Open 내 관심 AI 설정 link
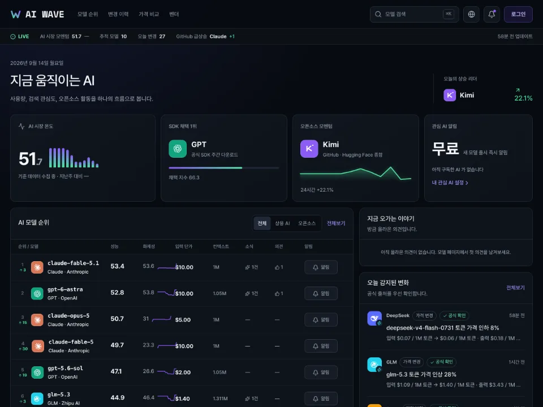The width and height of the screenshot is (543, 407). point(450,183)
